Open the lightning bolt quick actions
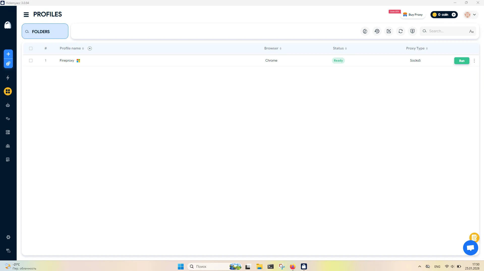This screenshot has height=271, width=484. (8, 78)
